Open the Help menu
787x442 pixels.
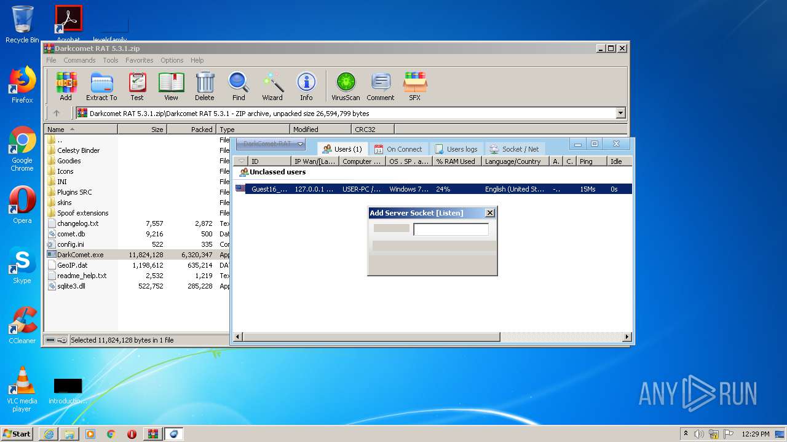click(197, 60)
